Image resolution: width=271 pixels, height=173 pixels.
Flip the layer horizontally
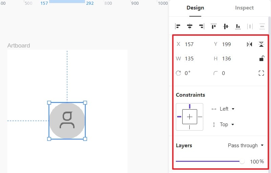(x=249, y=44)
